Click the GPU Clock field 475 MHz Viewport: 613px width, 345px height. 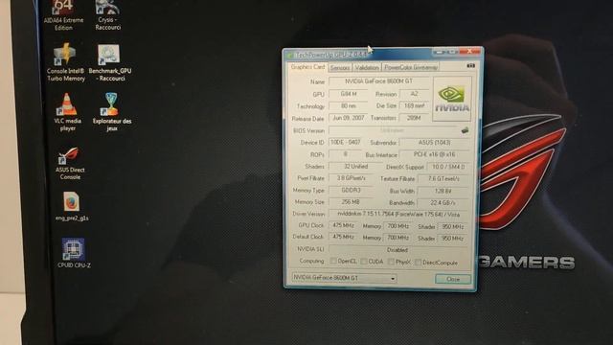pyautogui.click(x=343, y=226)
